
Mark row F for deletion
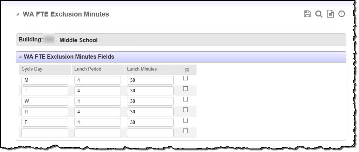[186, 120]
